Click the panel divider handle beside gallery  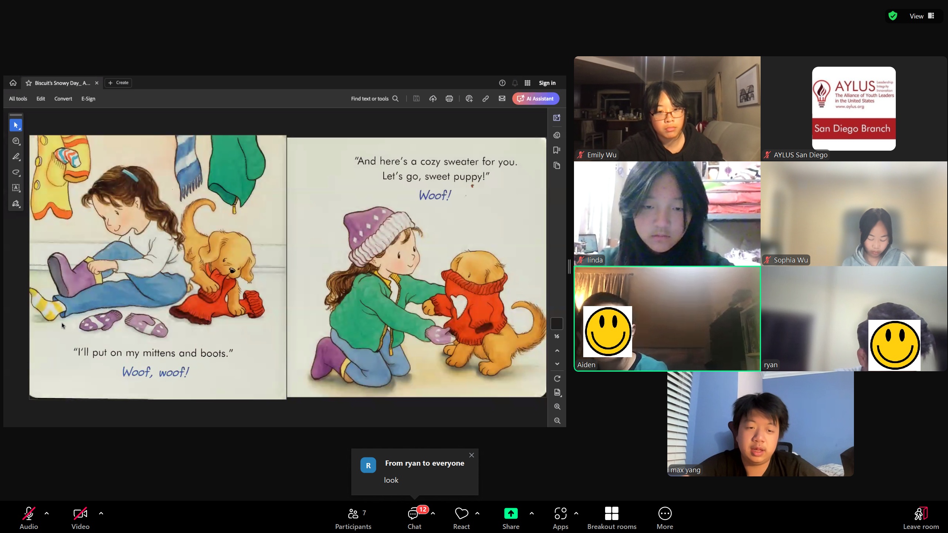tap(570, 266)
